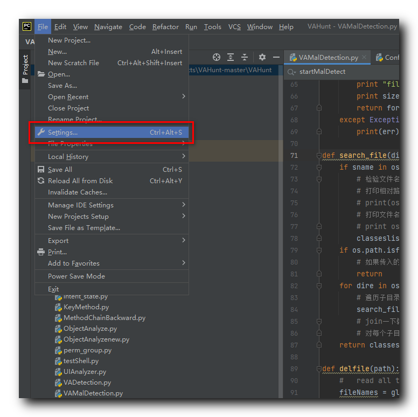Hide the project tool window (minus icon)
The image size is (418, 417).
(x=276, y=57)
